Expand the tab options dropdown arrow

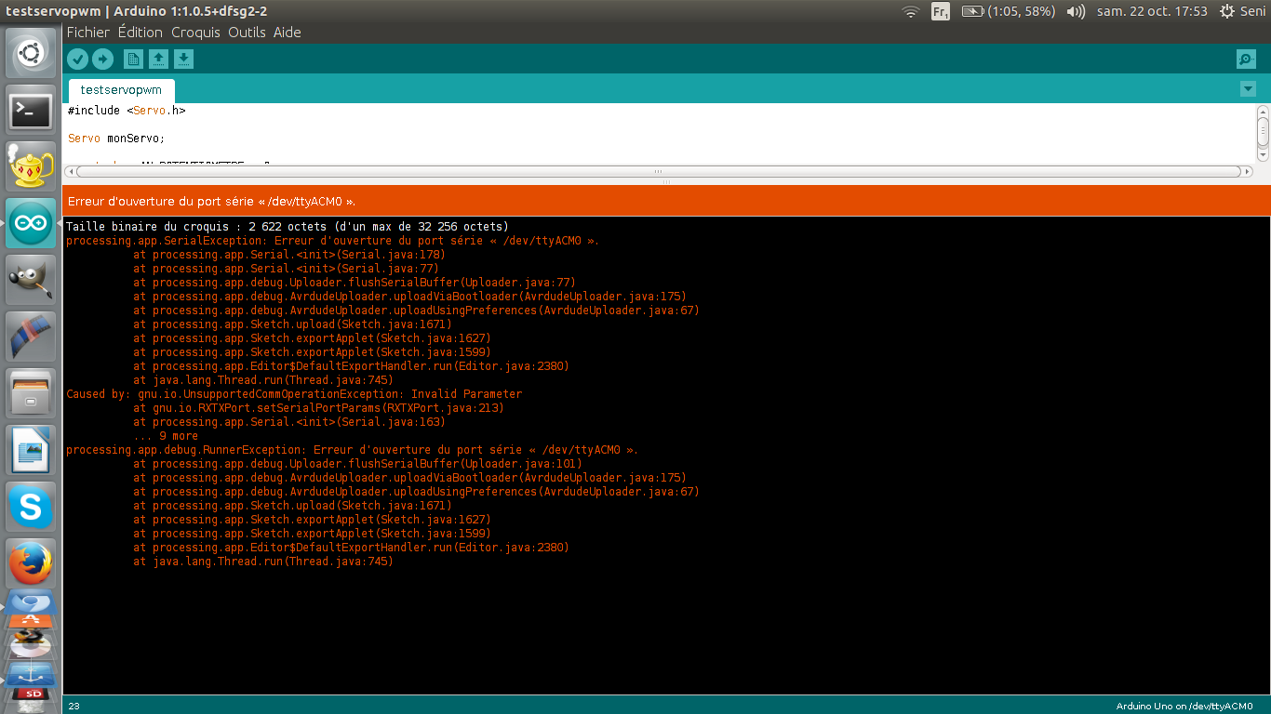click(x=1248, y=89)
